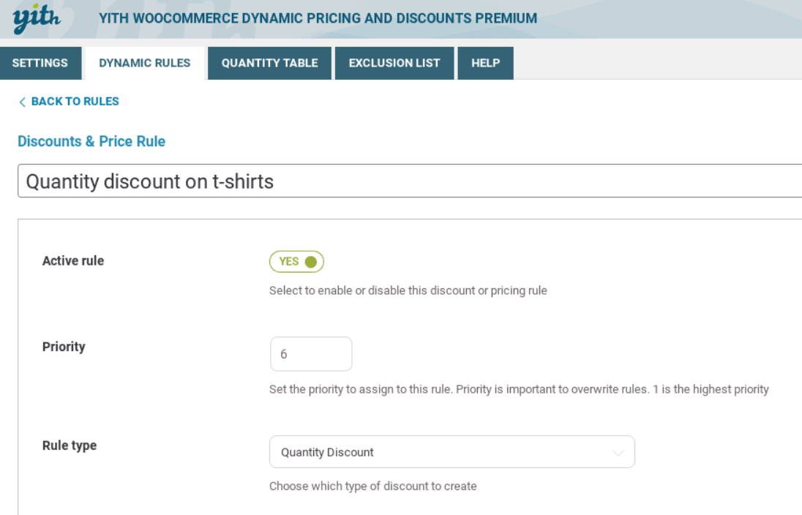Open the EXCLUSION LIST tab
Image resolution: width=802 pixels, height=515 pixels.
coord(394,63)
